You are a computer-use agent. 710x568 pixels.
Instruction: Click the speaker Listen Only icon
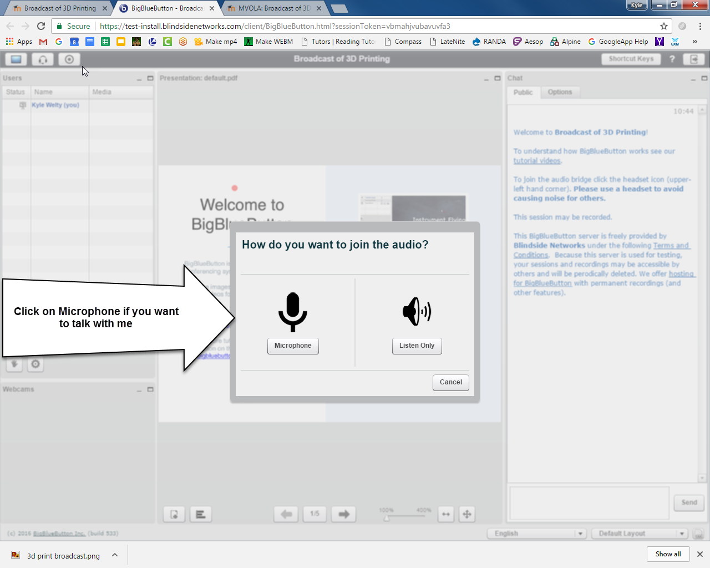[417, 312]
